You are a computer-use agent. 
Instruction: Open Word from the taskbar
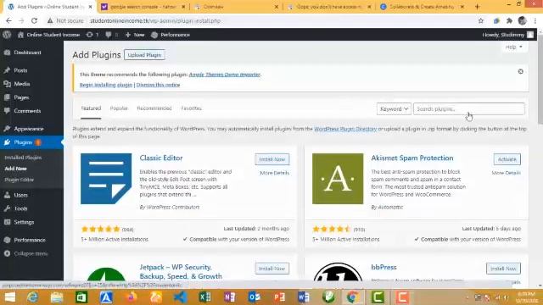click(x=304, y=297)
